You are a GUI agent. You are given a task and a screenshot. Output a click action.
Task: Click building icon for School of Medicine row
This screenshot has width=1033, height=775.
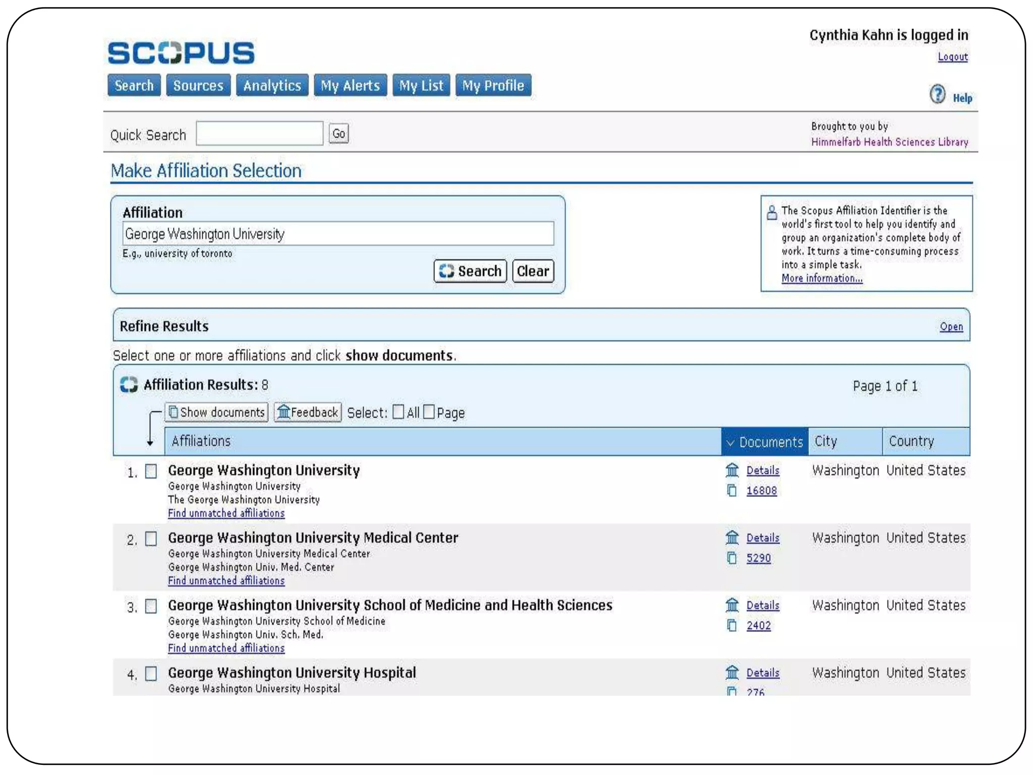point(732,605)
